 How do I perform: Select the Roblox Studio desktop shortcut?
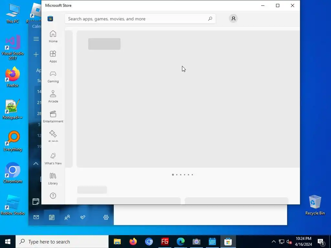13,205
